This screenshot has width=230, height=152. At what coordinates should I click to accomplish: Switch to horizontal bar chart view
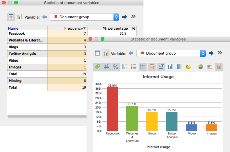[210, 67]
